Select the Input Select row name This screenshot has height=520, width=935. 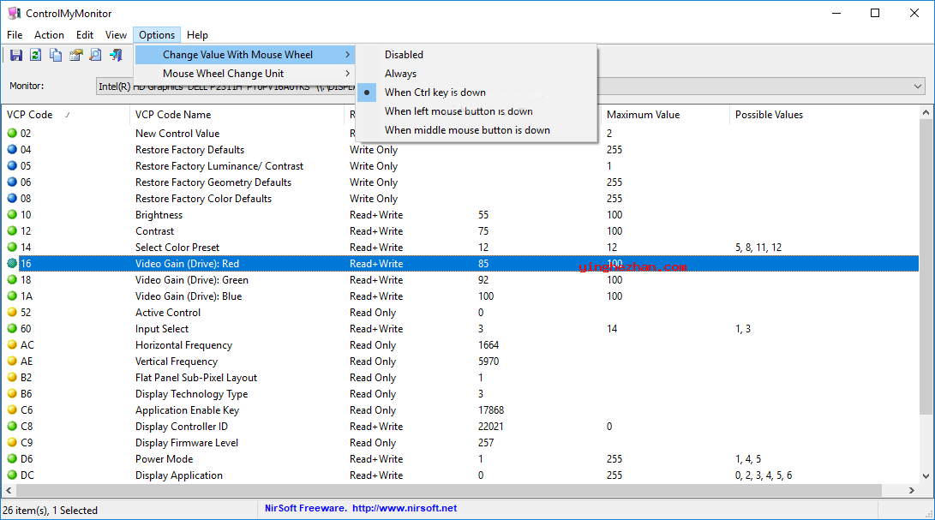(x=162, y=329)
